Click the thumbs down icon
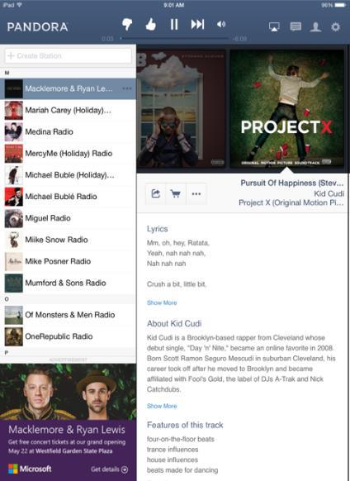Image resolution: width=350 pixels, height=481 pixels. tap(127, 24)
